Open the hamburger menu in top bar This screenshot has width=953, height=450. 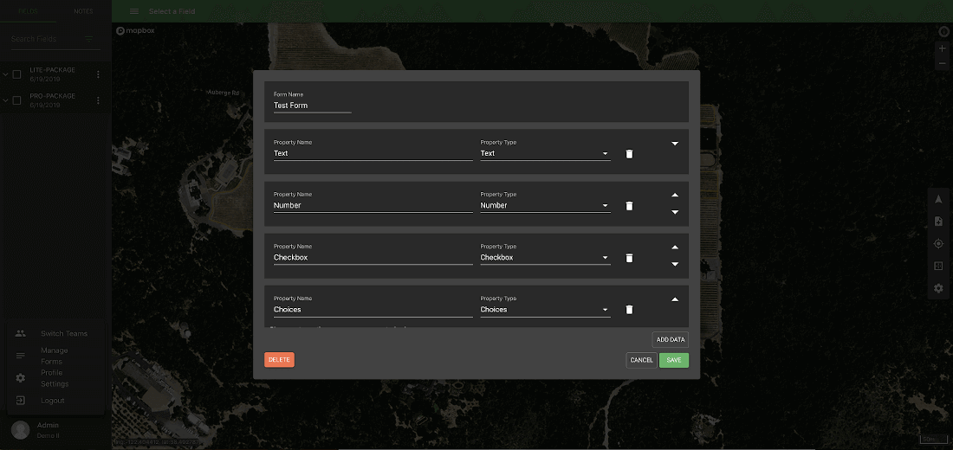tap(134, 11)
